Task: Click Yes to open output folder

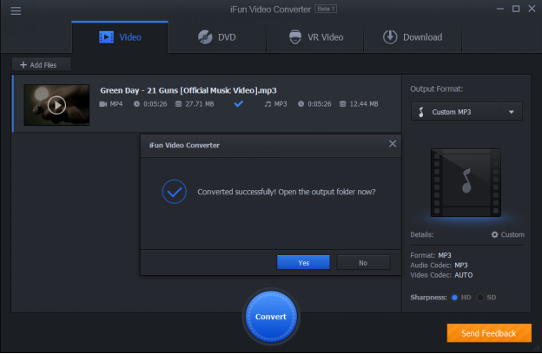Action: [x=303, y=263]
